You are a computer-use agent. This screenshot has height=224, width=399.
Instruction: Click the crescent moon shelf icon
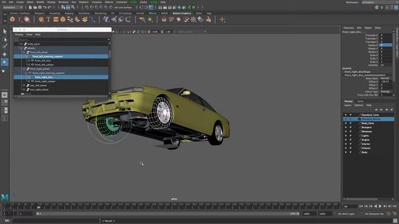coord(128,19)
